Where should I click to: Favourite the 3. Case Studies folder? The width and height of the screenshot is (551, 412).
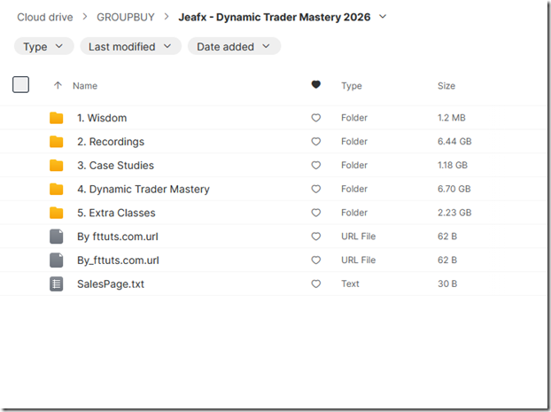coord(316,165)
